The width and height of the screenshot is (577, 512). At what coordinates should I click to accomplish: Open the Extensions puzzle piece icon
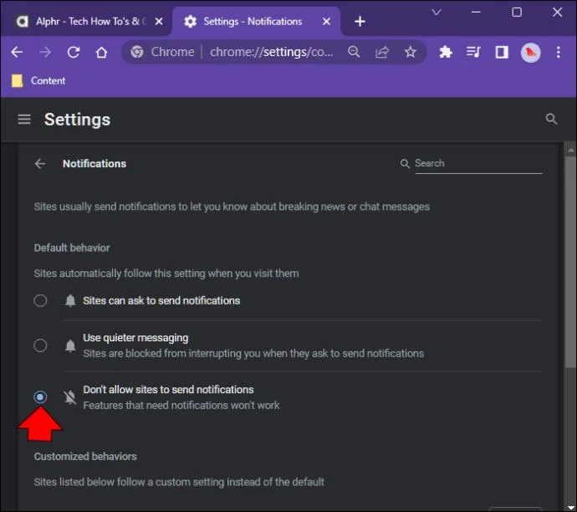coord(446,52)
